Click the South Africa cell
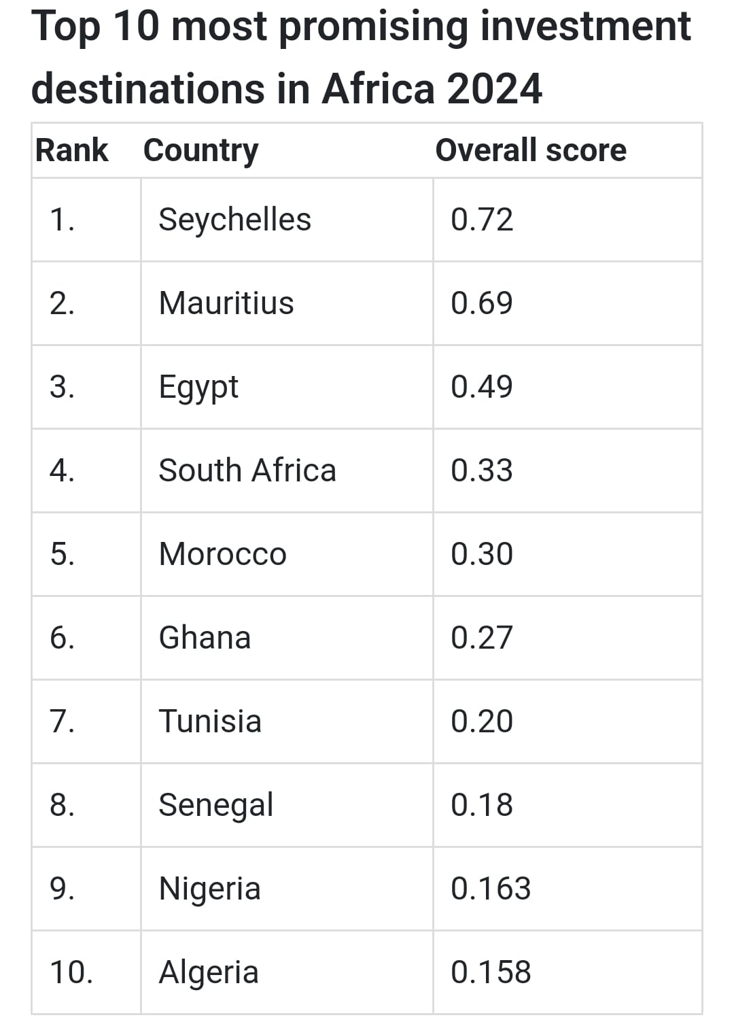This screenshot has height=1024, width=734. pos(247,471)
